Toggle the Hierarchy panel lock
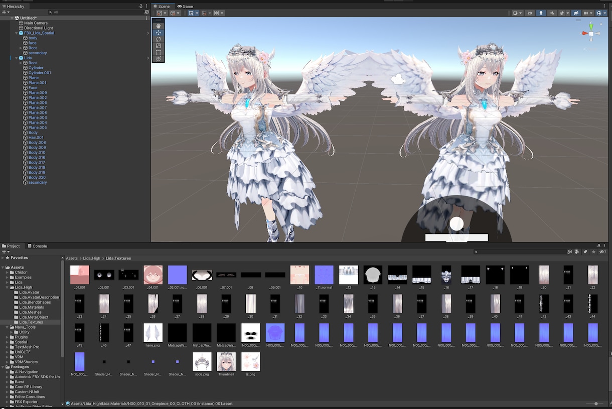This screenshot has width=612, height=409. pyautogui.click(x=141, y=6)
